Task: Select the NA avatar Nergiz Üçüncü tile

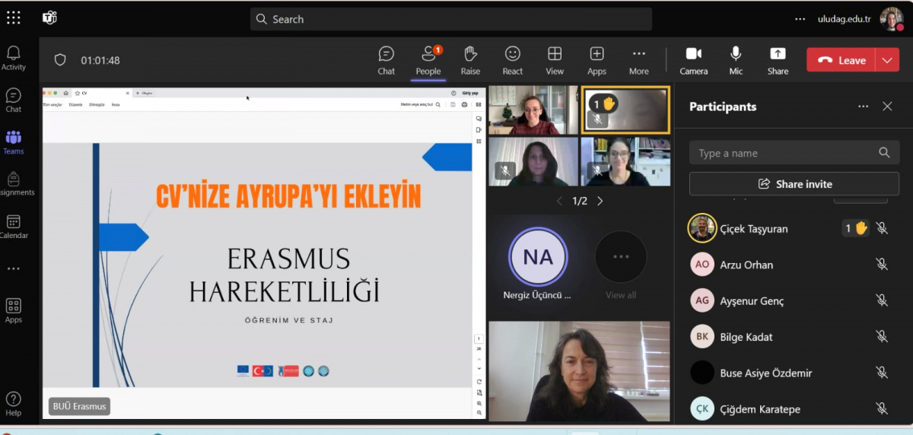Action: click(538, 265)
